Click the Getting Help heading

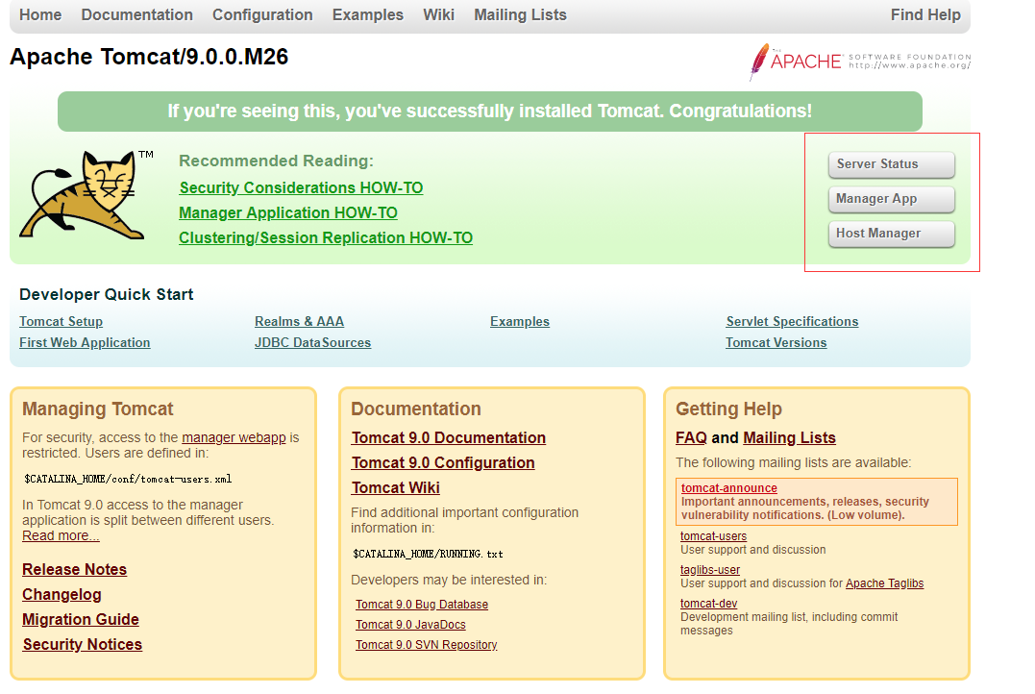(x=728, y=409)
